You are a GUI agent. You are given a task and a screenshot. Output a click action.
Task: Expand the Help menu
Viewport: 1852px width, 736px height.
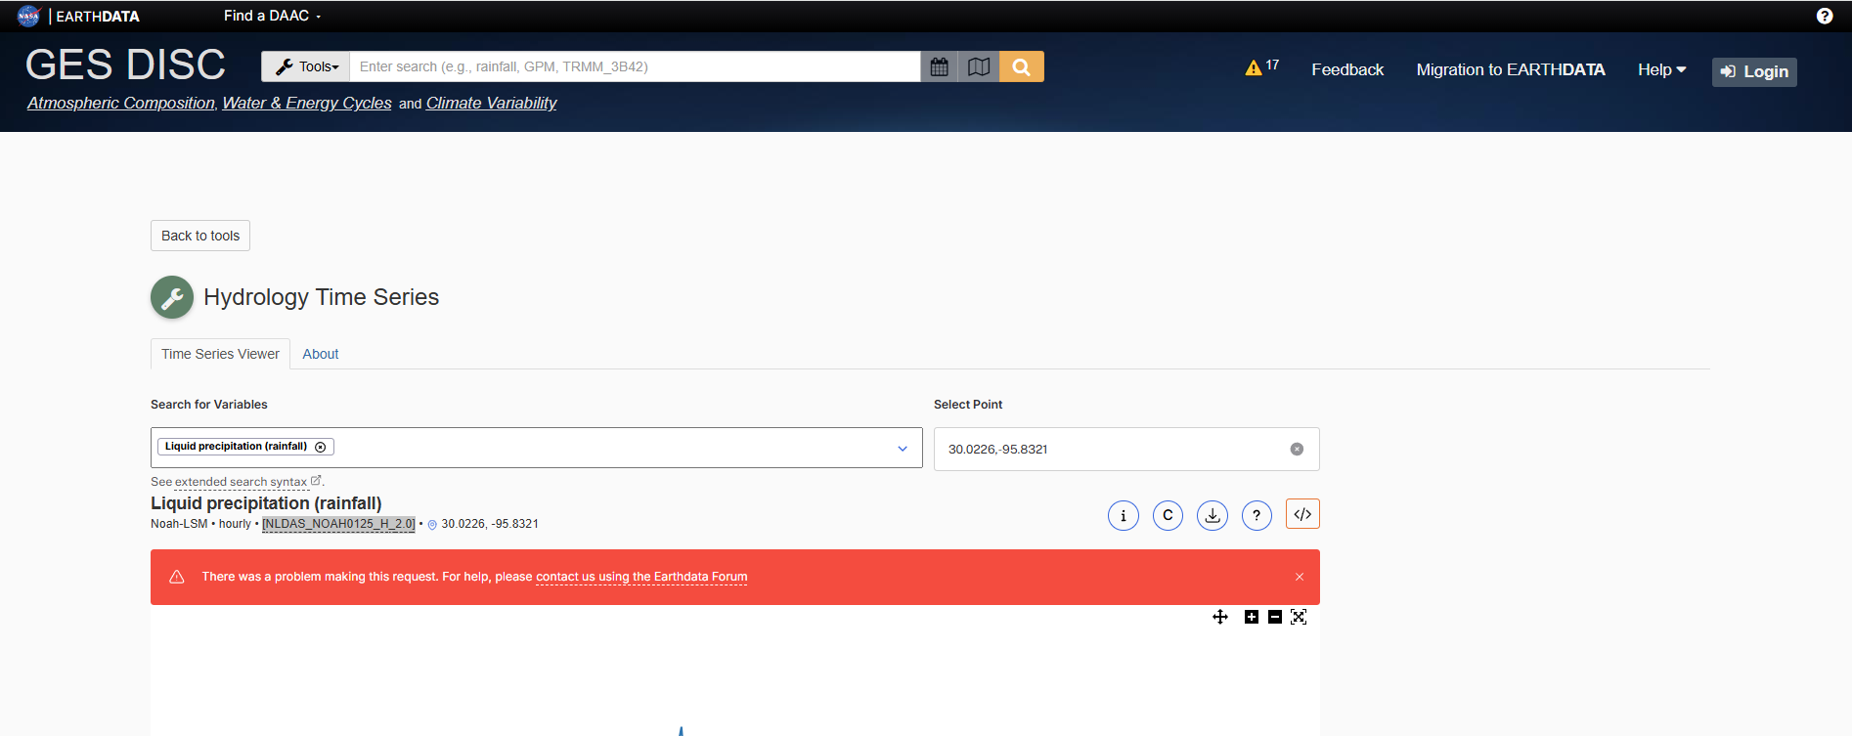pyautogui.click(x=1661, y=69)
